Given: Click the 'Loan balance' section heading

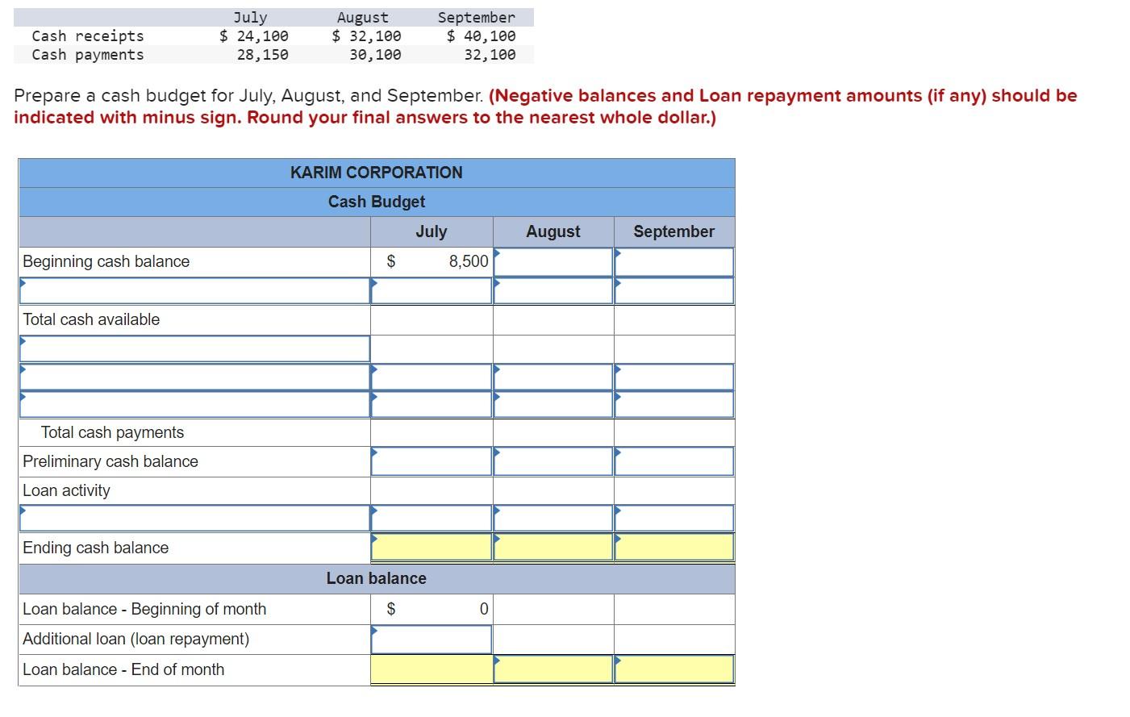Looking at the screenshot, I should 377,578.
